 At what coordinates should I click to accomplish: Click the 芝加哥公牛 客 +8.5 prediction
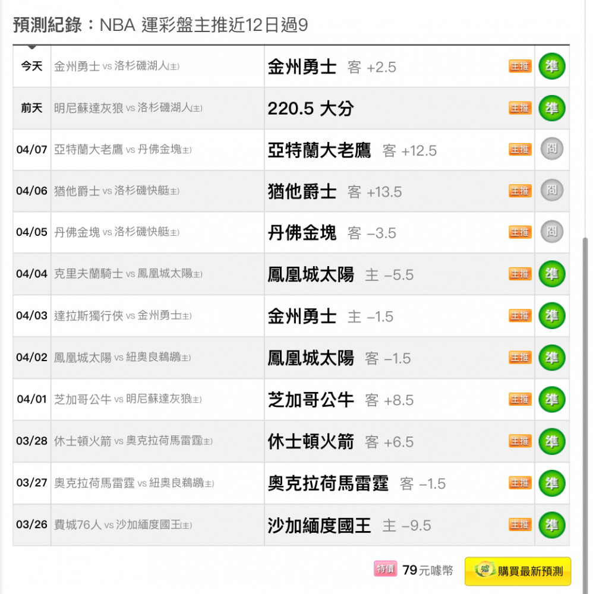click(340, 400)
